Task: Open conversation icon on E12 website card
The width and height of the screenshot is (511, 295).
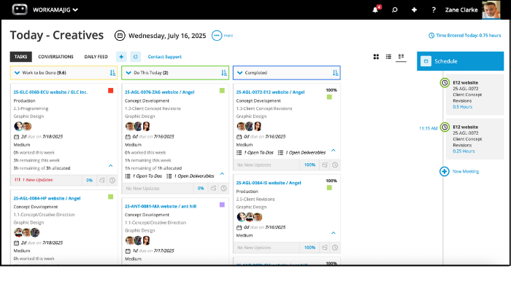Action: 325,165
